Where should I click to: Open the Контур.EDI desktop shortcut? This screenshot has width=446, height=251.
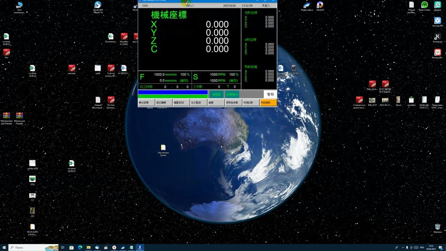pos(438,22)
